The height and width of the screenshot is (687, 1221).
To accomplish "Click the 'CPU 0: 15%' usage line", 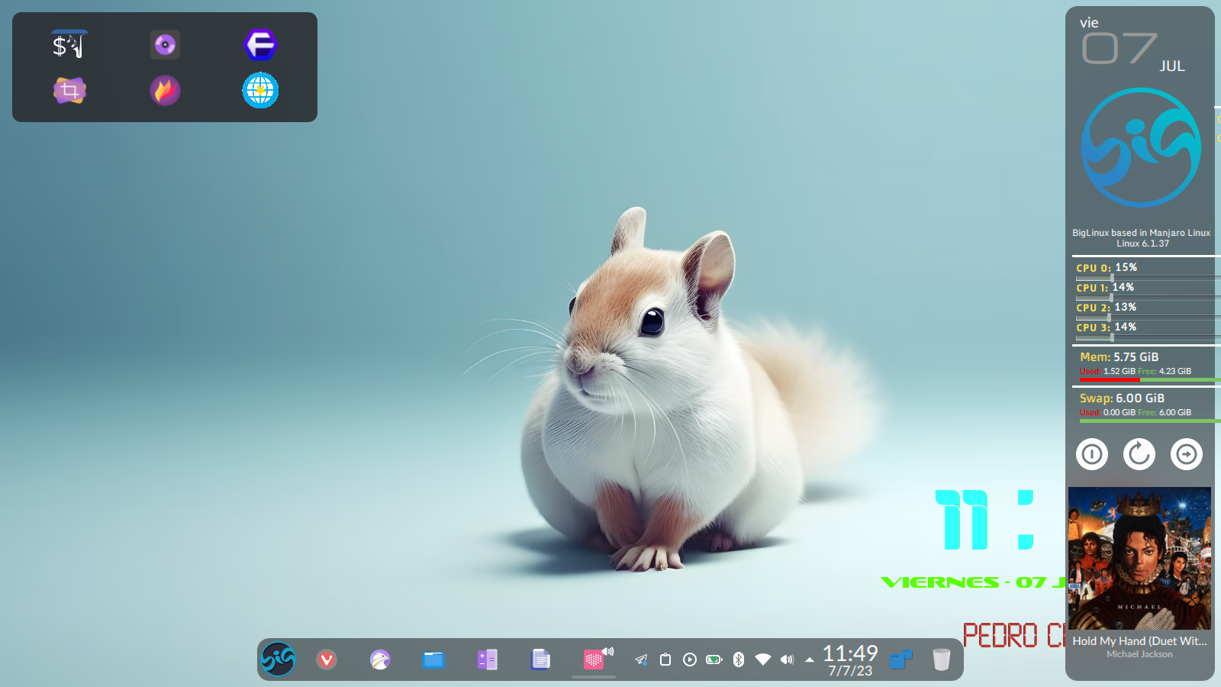I will click(1107, 268).
